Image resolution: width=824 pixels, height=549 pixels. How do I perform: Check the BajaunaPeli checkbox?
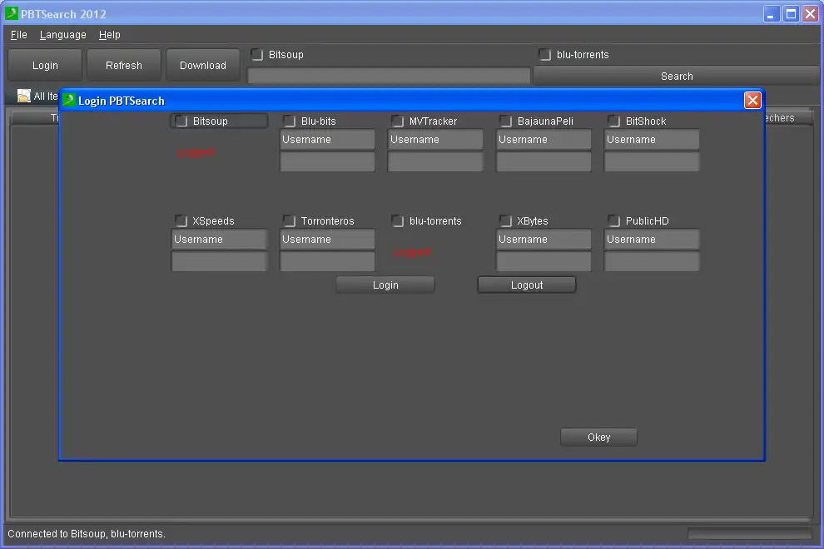click(x=505, y=121)
